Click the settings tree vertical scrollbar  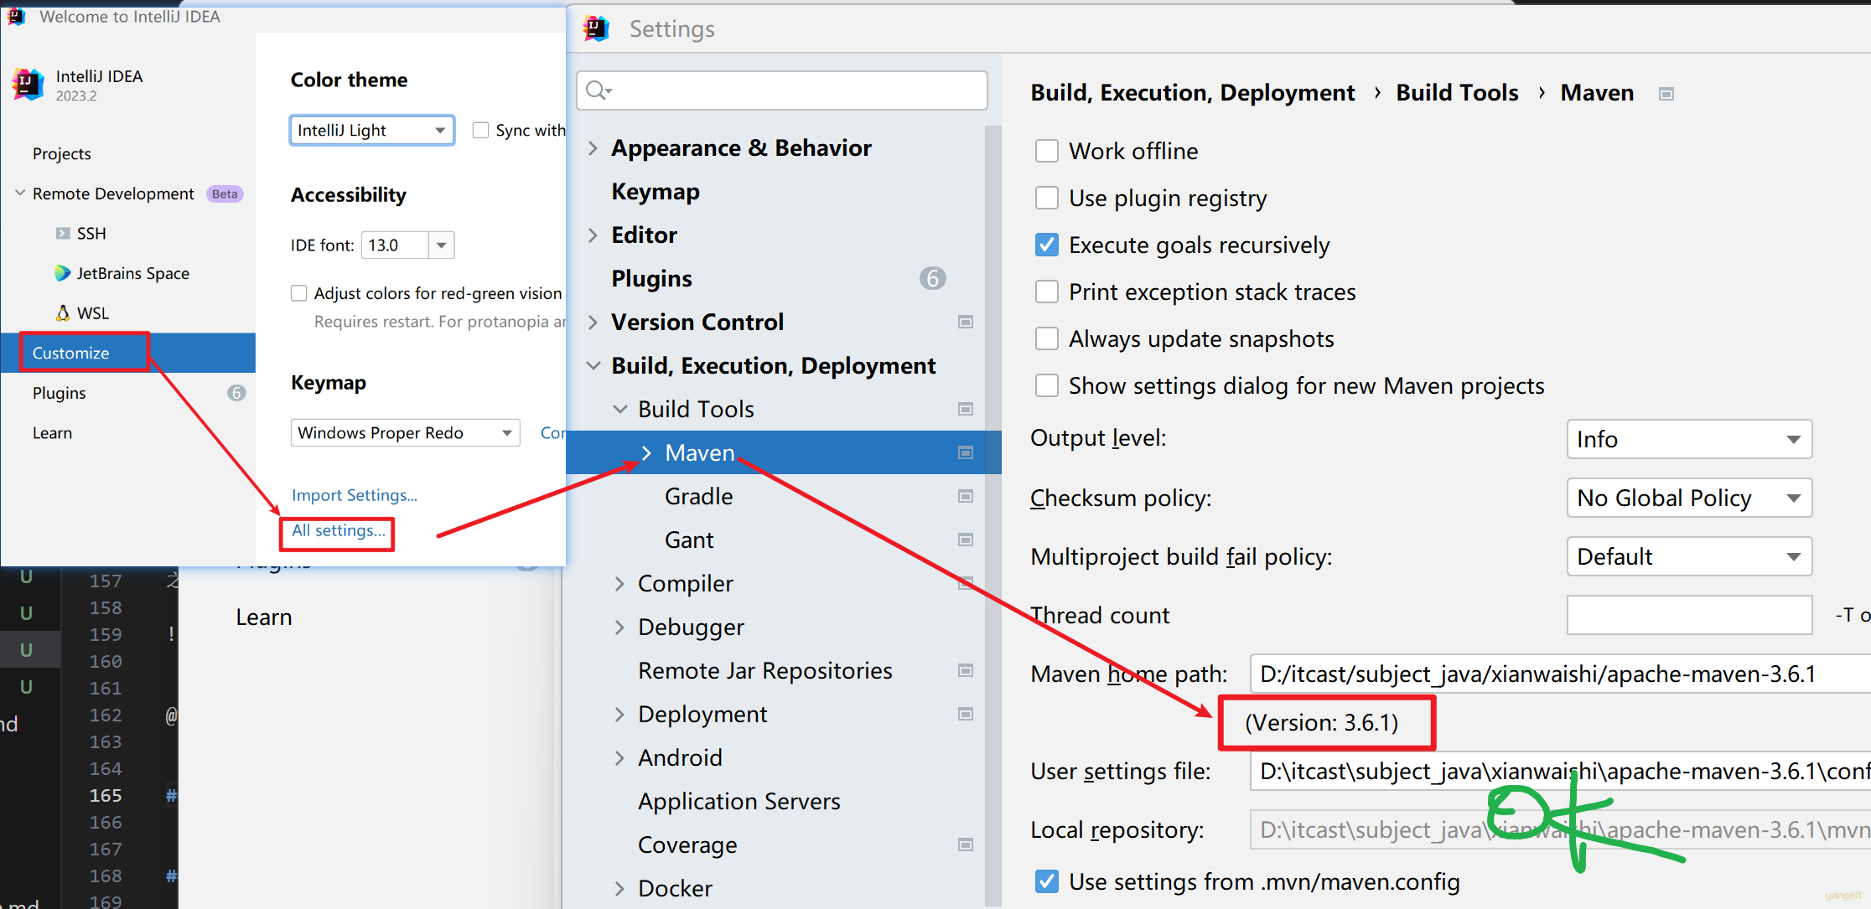click(993, 515)
